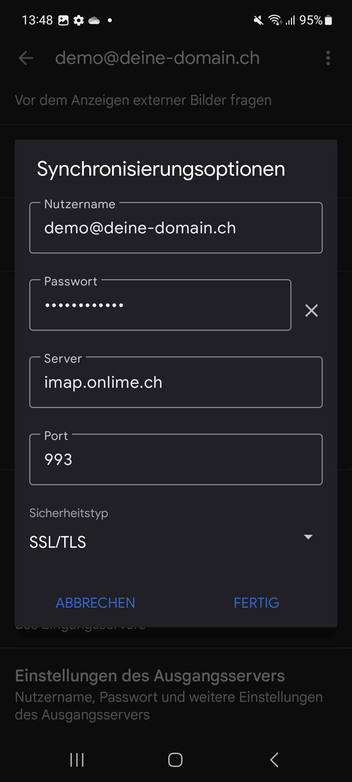352x782 pixels.
Task: Tap the Wi-Fi status icon
Action: click(x=275, y=20)
